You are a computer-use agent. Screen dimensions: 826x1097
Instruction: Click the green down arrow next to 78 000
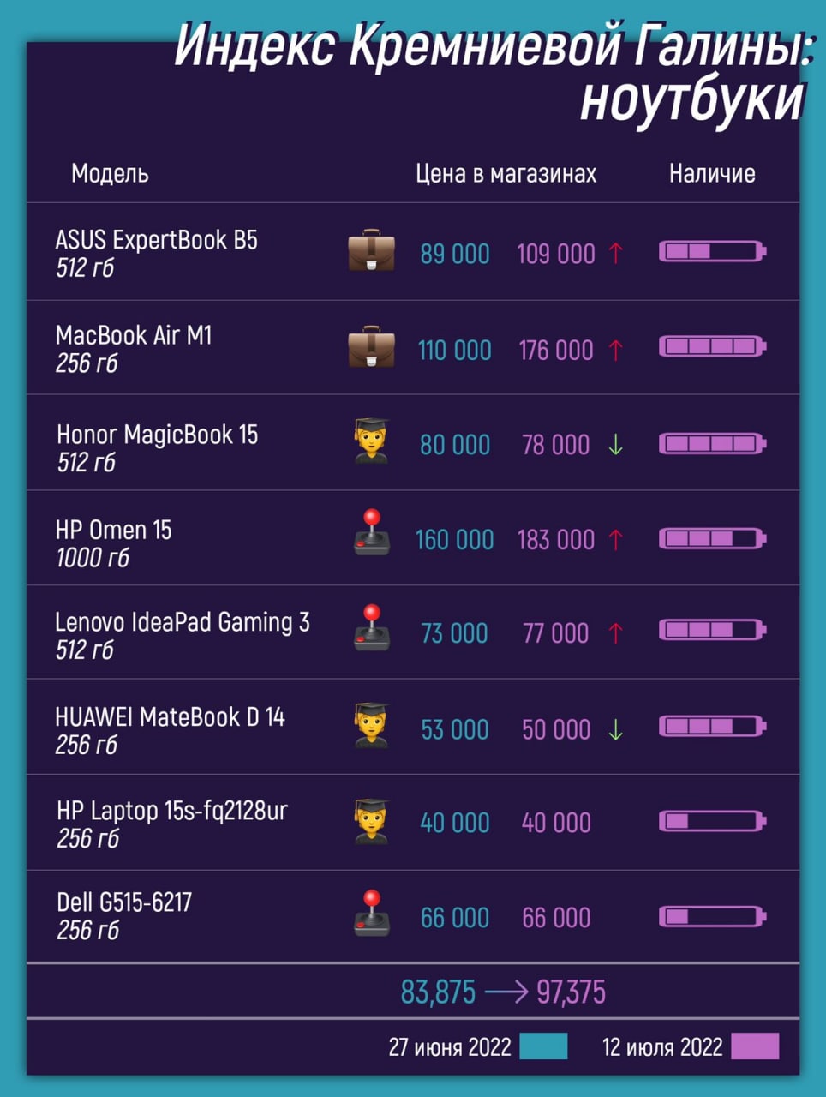(x=615, y=444)
